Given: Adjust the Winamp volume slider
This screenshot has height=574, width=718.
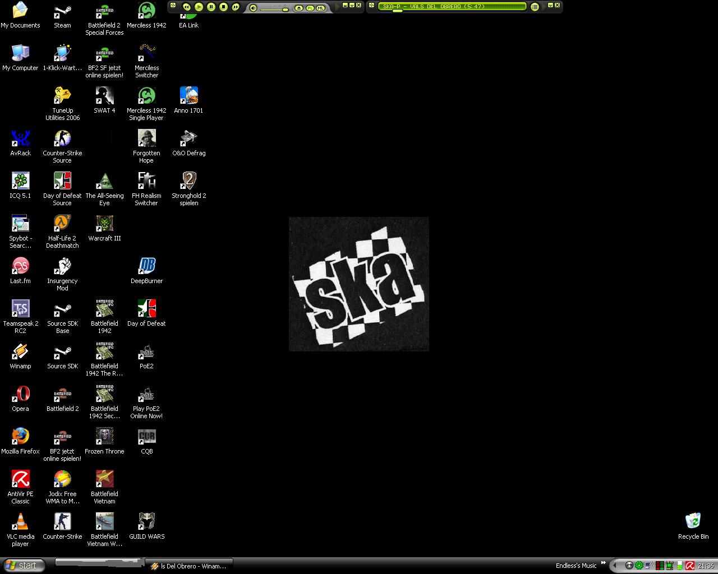Looking at the screenshot, I should coord(275,8).
